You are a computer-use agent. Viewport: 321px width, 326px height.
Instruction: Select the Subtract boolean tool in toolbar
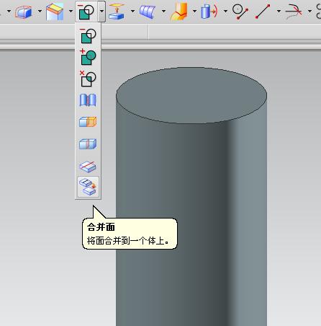[86, 12]
